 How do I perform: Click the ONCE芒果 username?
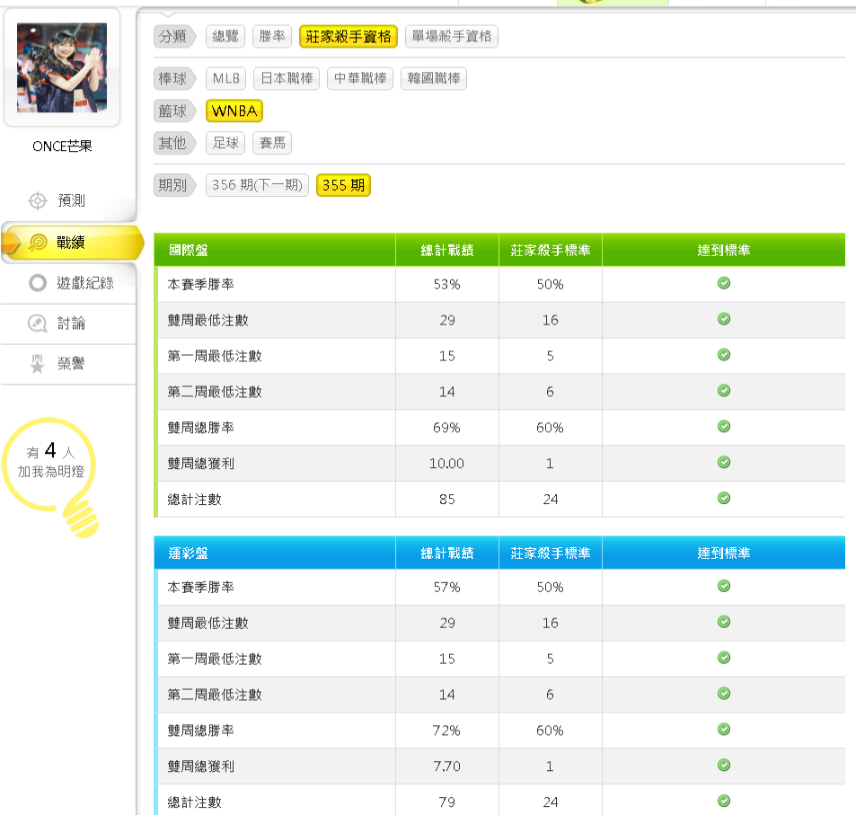point(62,146)
